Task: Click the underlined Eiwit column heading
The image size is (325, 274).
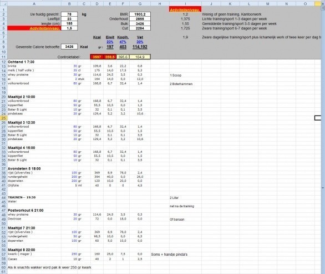Action: (x=110, y=37)
